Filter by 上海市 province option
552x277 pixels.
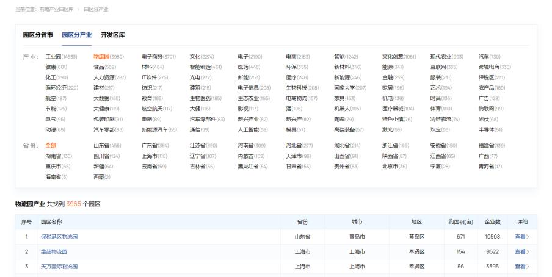click(x=154, y=156)
